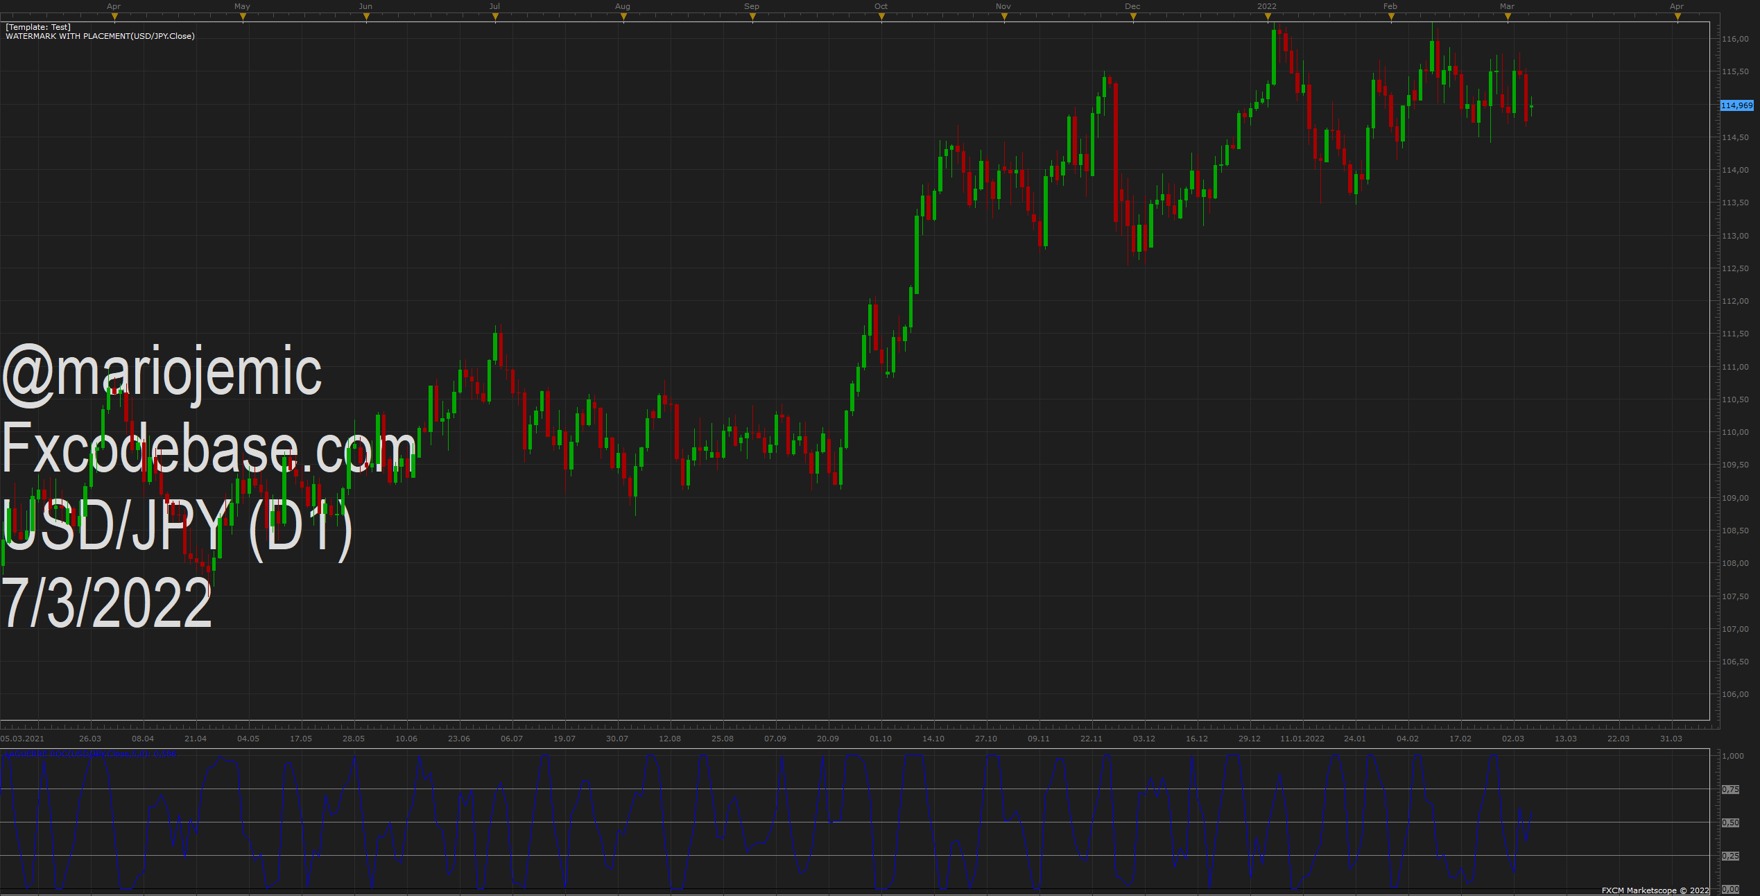The width and height of the screenshot is (1760, 896).
Task: Click the 2022 year marker triangle
Action: (x=1268, y=17)
